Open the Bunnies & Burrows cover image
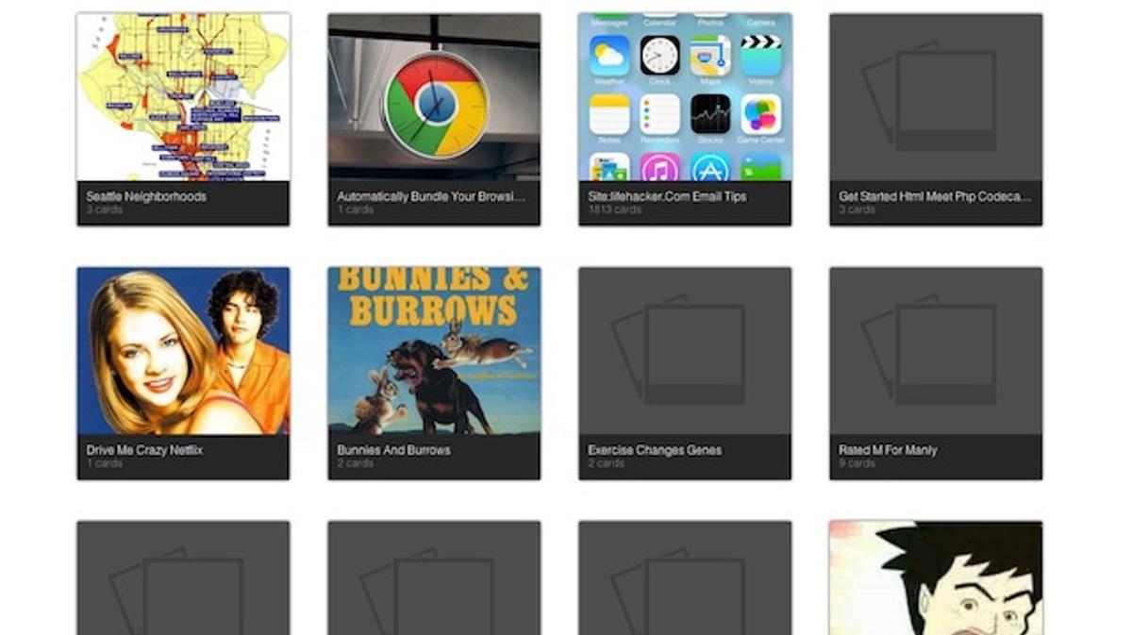1132x635 pixels. (x=434, y=350)
